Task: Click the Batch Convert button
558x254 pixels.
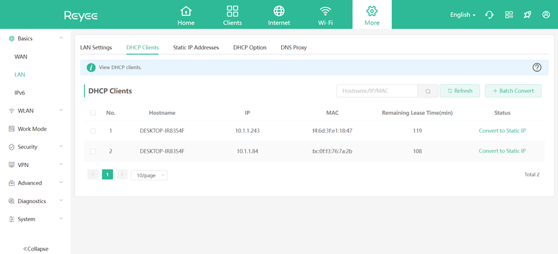Action: (513, 91)
